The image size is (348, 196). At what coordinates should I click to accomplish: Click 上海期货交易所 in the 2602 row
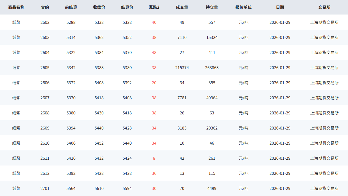(x=324, y=22)
